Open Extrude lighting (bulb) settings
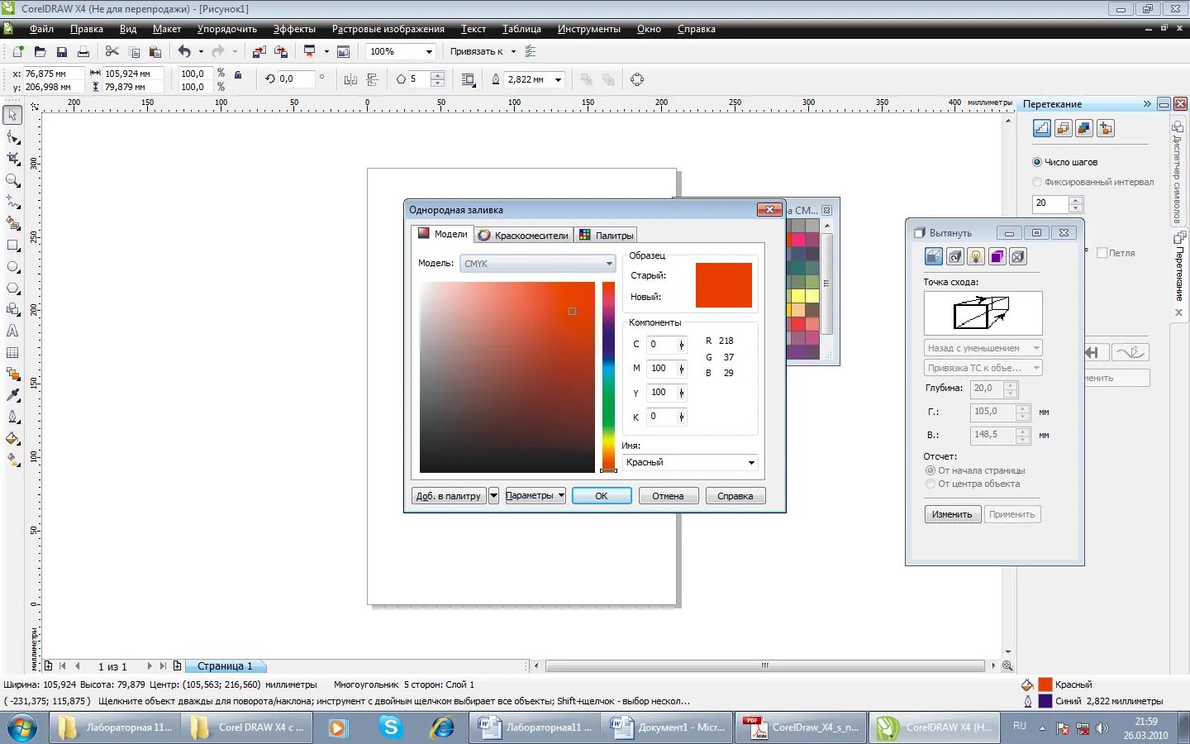Image resolution: width=1190 pixels, height=744 pixels. pos(976,256)
